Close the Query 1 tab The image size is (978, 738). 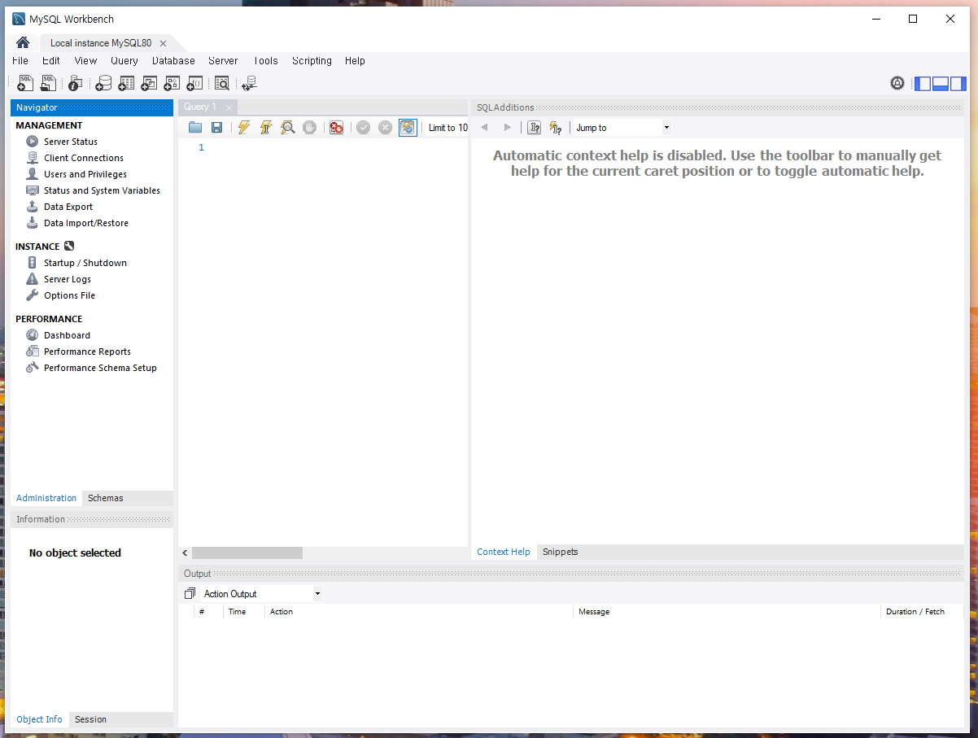pos(229,107)
